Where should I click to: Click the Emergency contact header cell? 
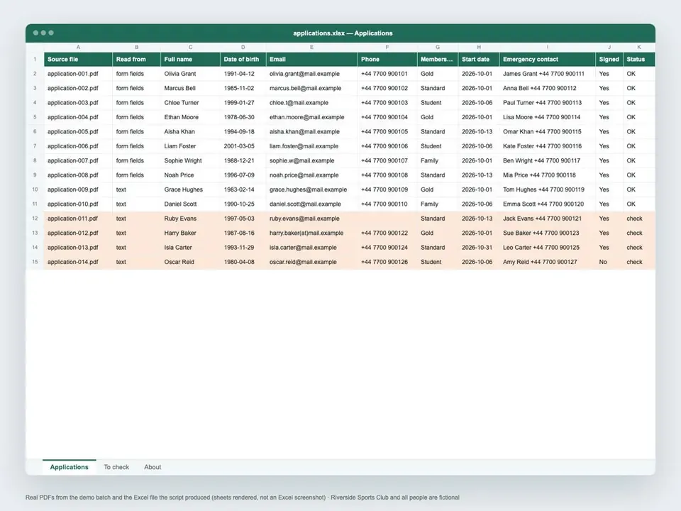[x=548, y=59]
